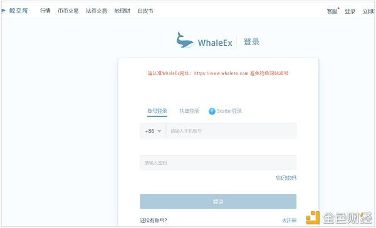Viewport: 376px width, 228px height.
Task: Click the 忘记密码 link
Action: [x=286, y=178]
